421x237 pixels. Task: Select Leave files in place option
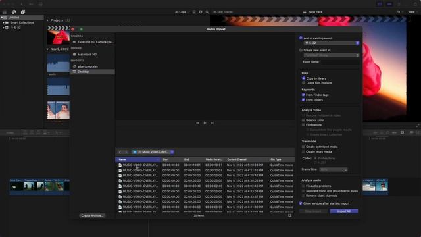(x=303, y=83)
